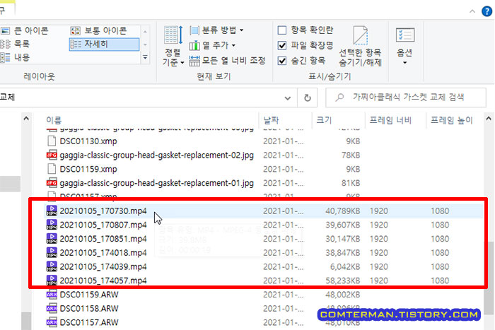Click the refresh button next to address bar

tap(307, 98)
